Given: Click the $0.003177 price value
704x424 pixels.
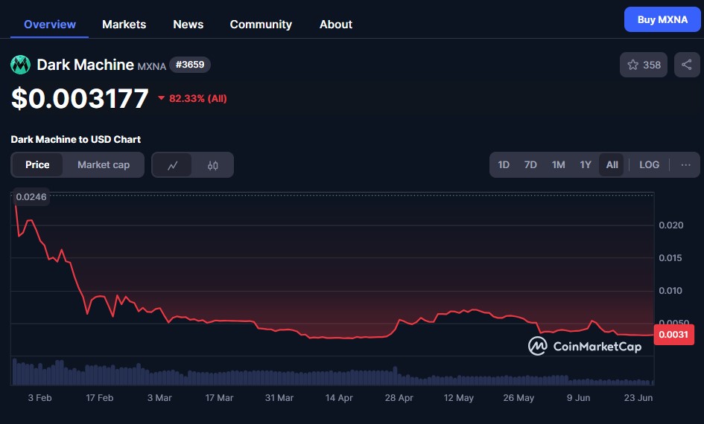Looking at the screenshot, I should pyautogui.click(x=80, y=98).
